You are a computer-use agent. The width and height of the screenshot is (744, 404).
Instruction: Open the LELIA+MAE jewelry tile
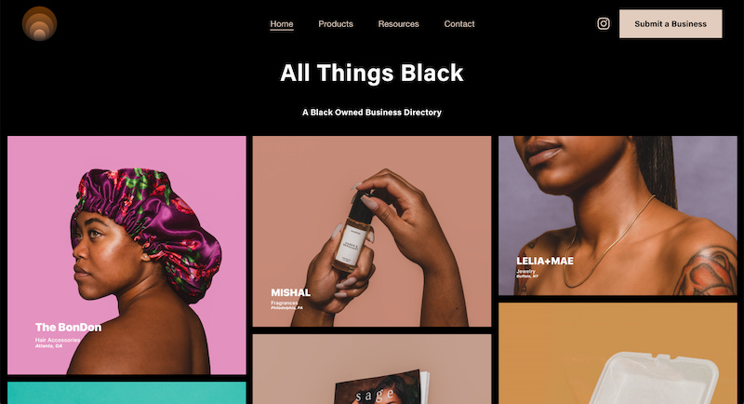618,216
